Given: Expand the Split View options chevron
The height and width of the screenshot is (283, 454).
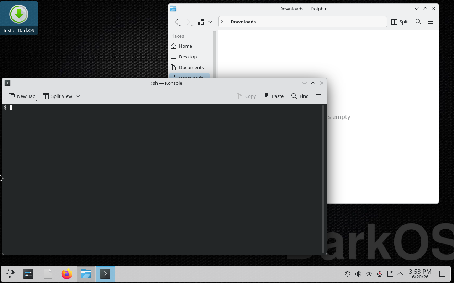Looking at the screenshot, I should tap(78, 96).
